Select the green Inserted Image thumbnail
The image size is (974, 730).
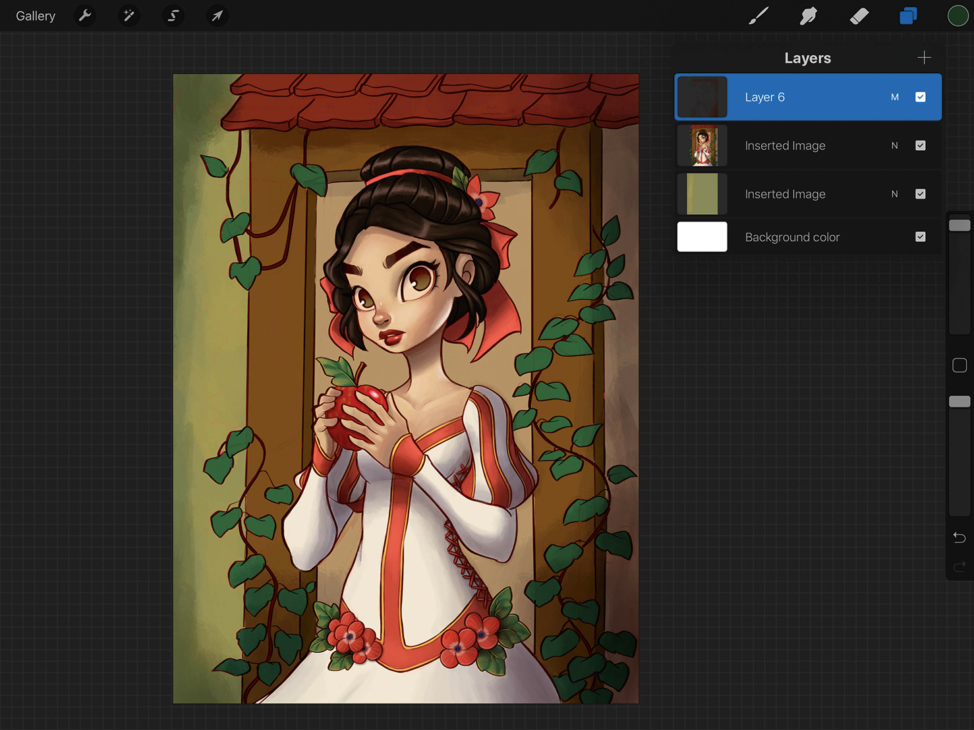pos(702,194)
